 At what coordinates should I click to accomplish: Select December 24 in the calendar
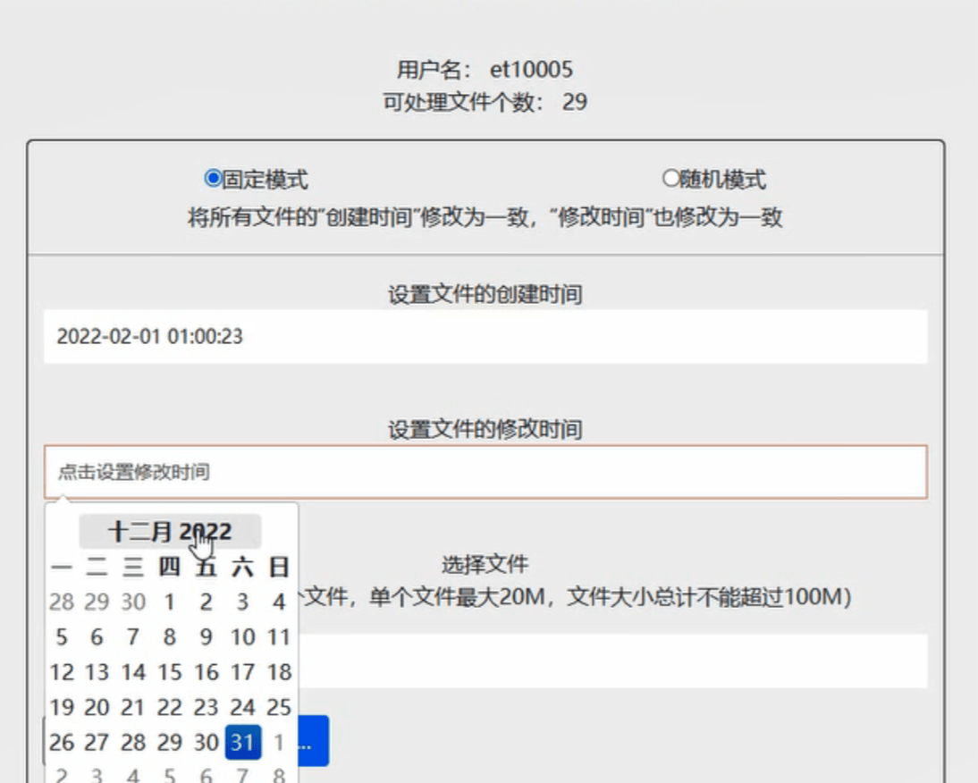(x=241, y=707)
